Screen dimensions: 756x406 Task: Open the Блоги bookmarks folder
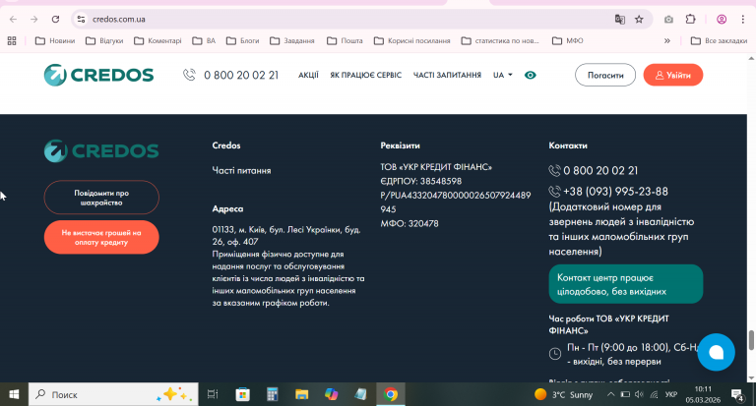tap(242, 41)
